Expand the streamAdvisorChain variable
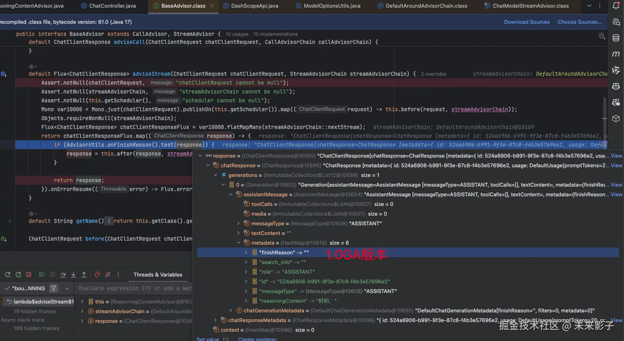The image size is (624, 341). [x=82, y=312]
